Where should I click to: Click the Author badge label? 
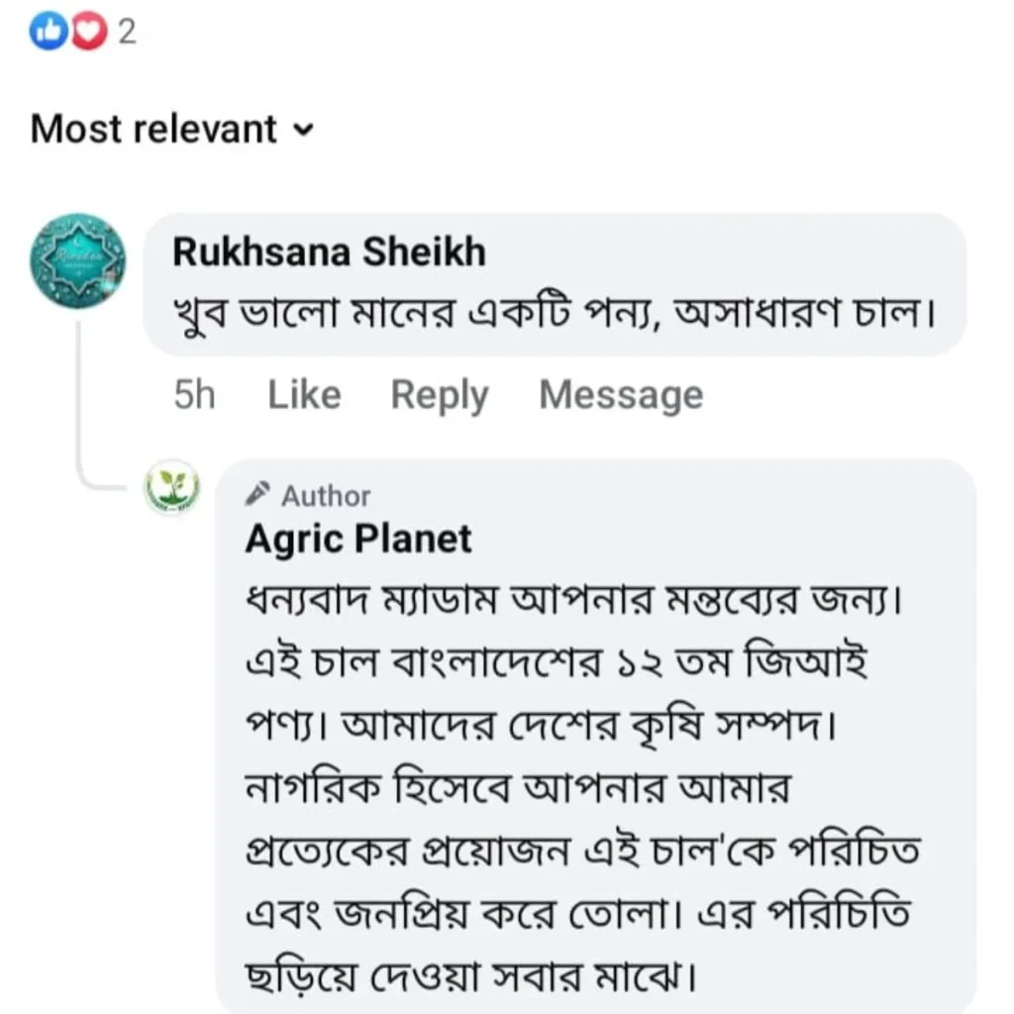coord(326,495)
